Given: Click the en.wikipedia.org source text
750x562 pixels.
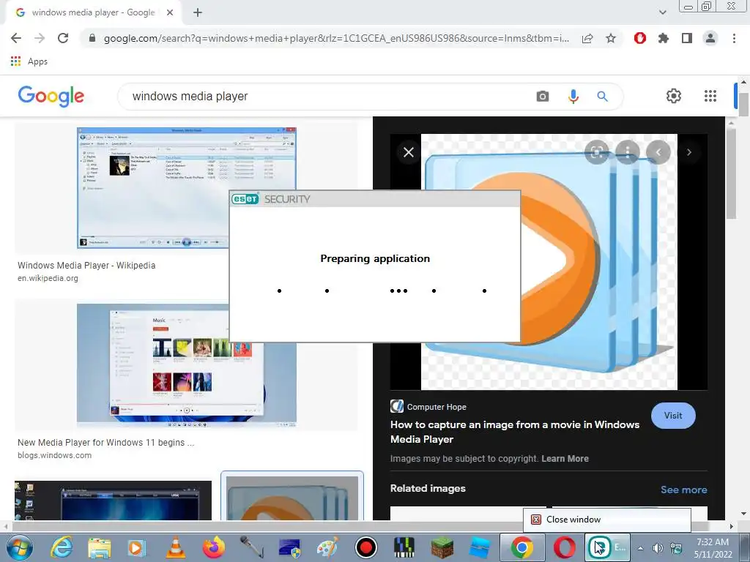Looking at the screenshot, I should [48, 278].
